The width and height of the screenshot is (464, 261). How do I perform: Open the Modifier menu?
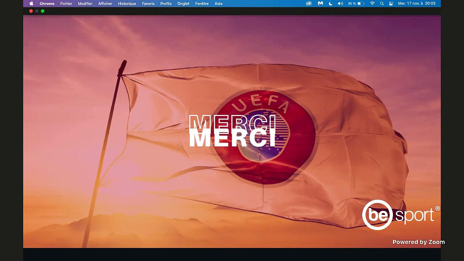(85, 4)
